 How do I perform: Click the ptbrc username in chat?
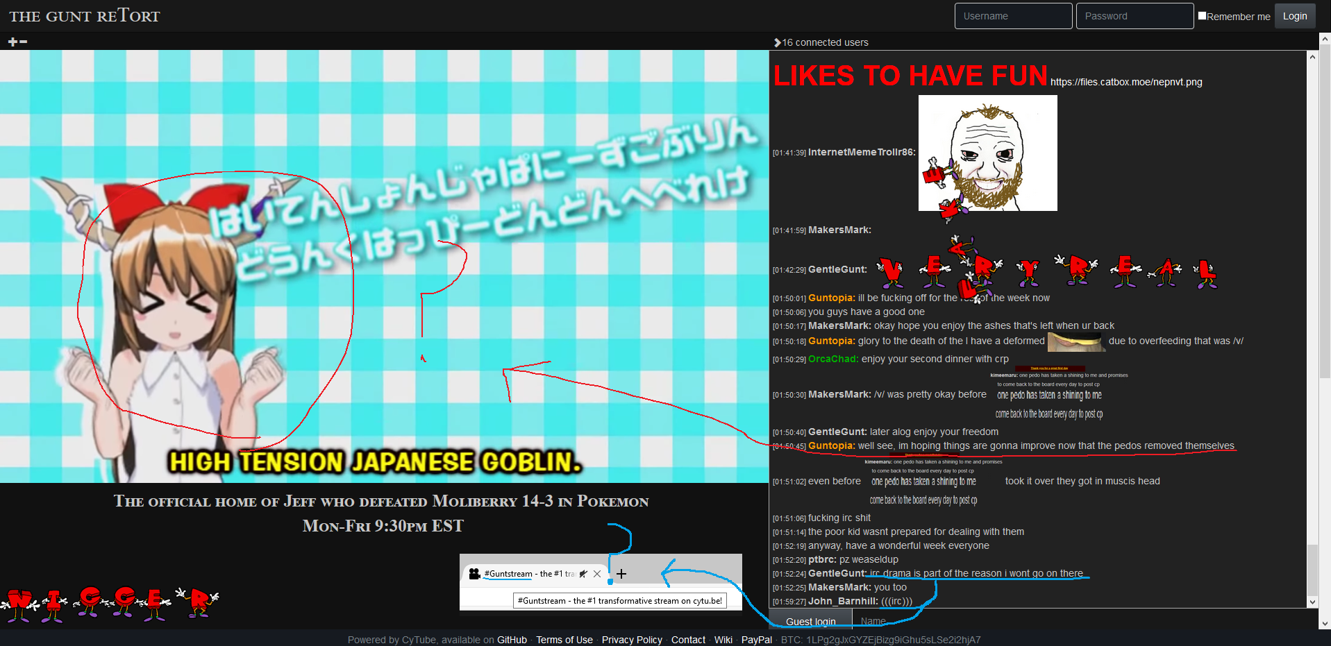tap(822, 559)
